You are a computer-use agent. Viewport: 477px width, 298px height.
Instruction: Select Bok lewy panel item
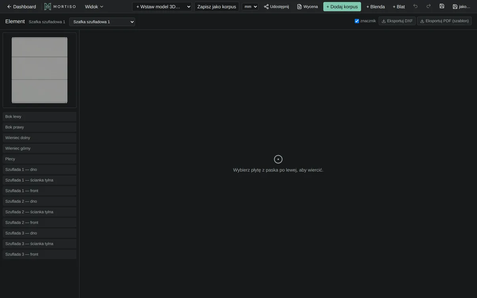click(x=39, y=117)
